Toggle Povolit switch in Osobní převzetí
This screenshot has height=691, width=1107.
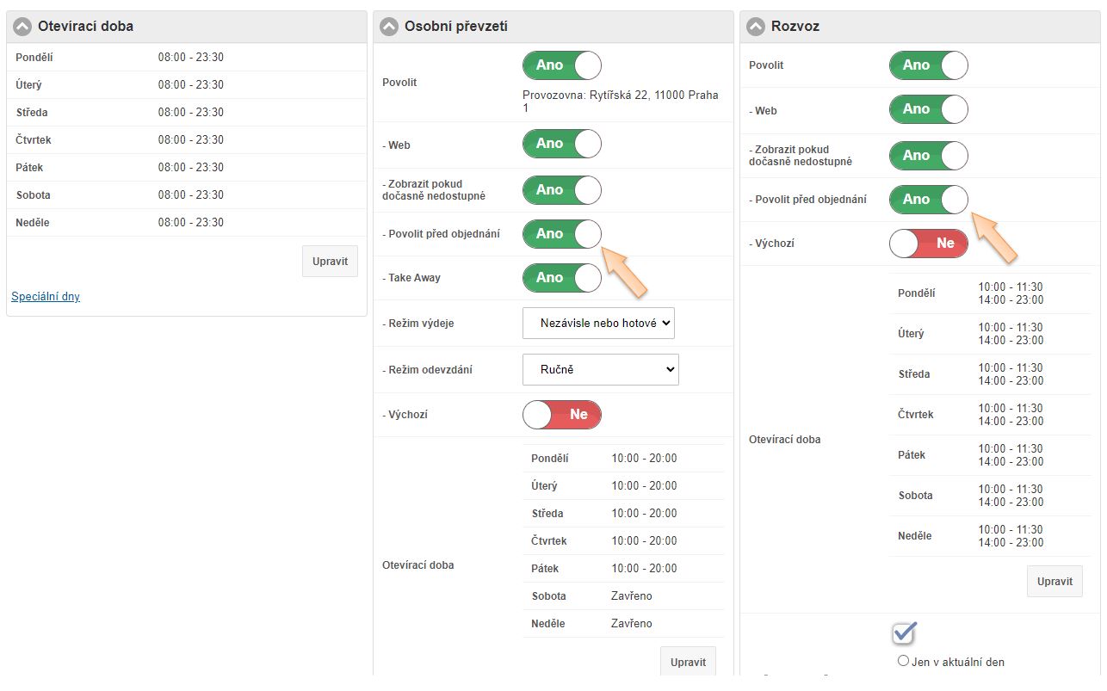click(561, 65)
